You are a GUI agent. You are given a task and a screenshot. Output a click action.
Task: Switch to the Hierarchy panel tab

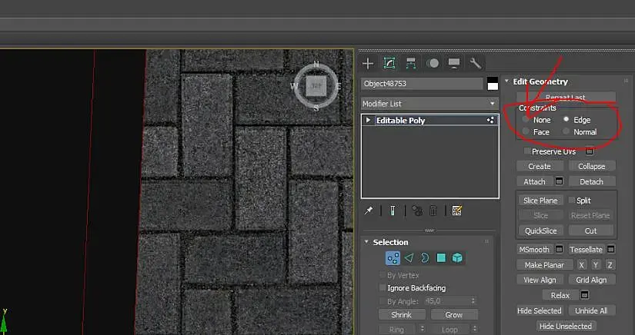(x=411, y=63)
